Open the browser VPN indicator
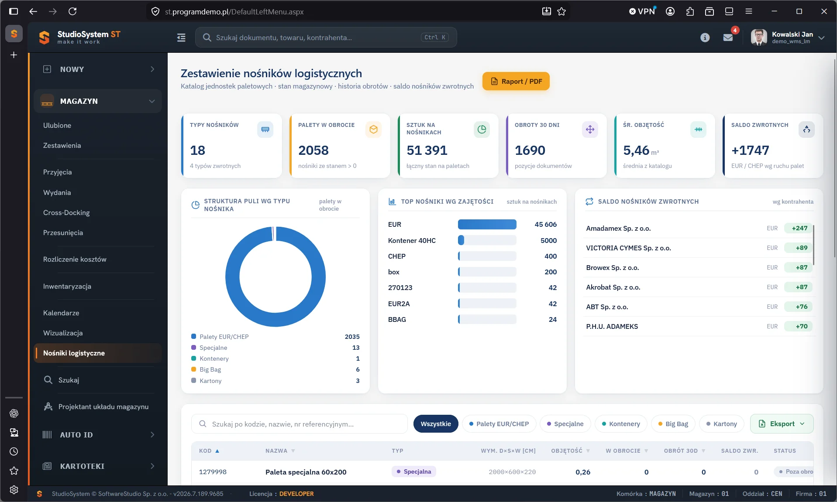The height and width of the screenshot is (502, 837). [x=642, y=11]
